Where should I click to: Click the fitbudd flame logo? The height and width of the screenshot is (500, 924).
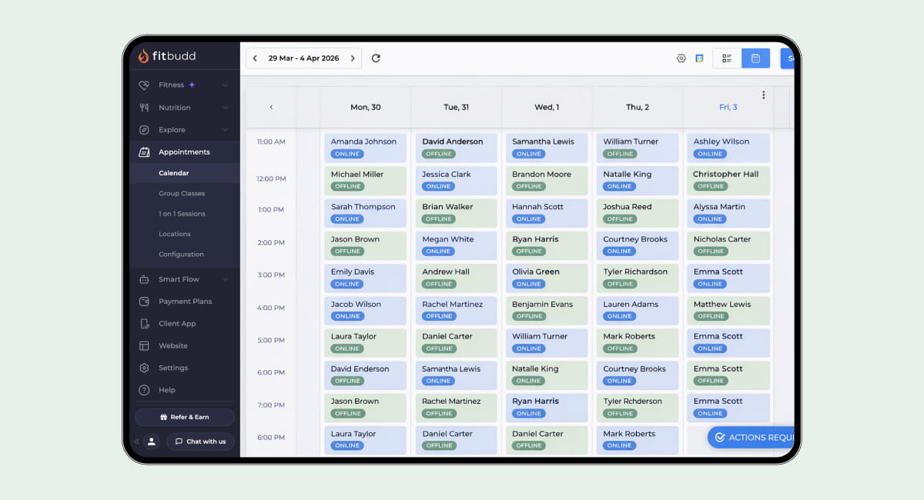click(x=143, y=56)
